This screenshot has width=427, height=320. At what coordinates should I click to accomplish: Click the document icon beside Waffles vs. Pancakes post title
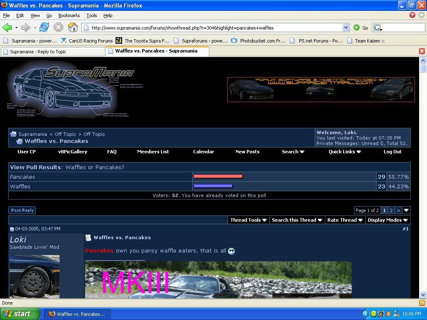coord(88,237)
